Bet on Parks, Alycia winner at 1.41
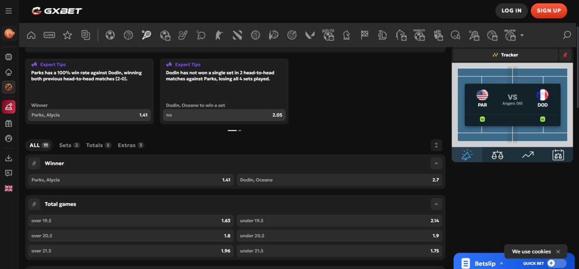This screenshot has height=269, width=579. (129, 180)
